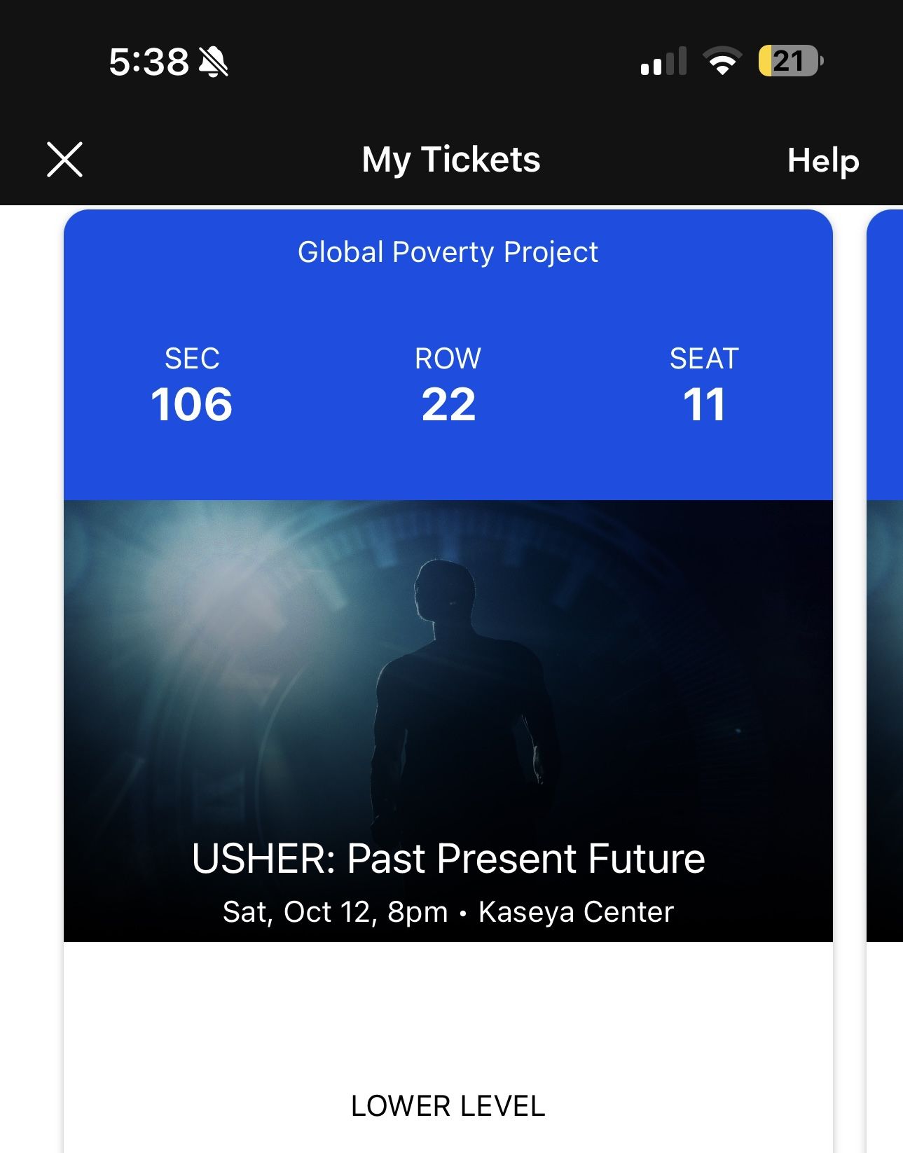Tap the cellular signal bars icon

[x=663, y=62]
